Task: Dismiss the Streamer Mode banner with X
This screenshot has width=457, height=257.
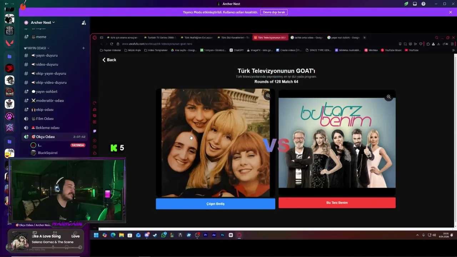Action: tap(451, 12)
